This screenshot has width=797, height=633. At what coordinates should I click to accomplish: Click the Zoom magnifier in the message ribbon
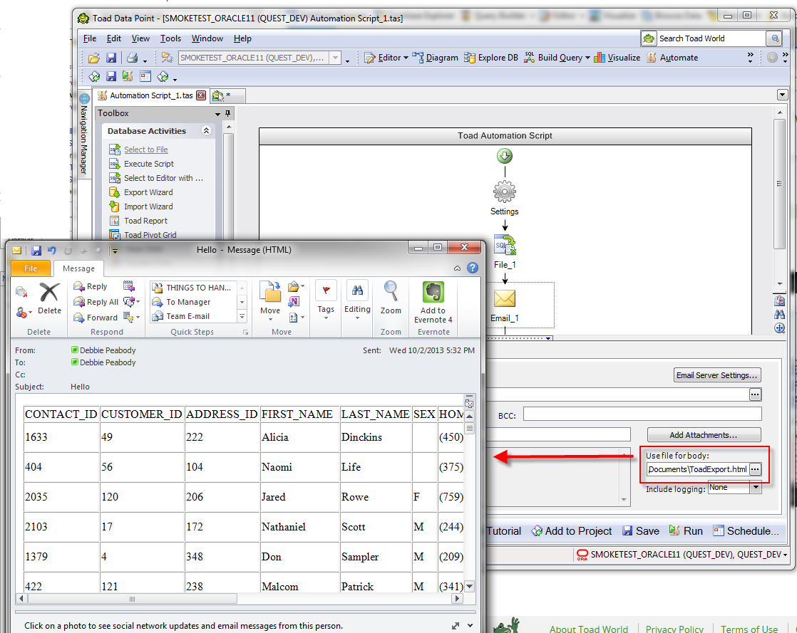click(x=391, y=298)
